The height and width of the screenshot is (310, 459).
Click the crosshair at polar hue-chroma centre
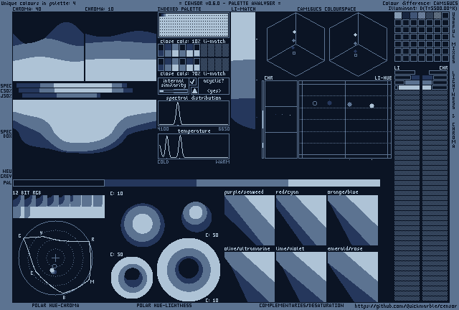click(55, 258)
